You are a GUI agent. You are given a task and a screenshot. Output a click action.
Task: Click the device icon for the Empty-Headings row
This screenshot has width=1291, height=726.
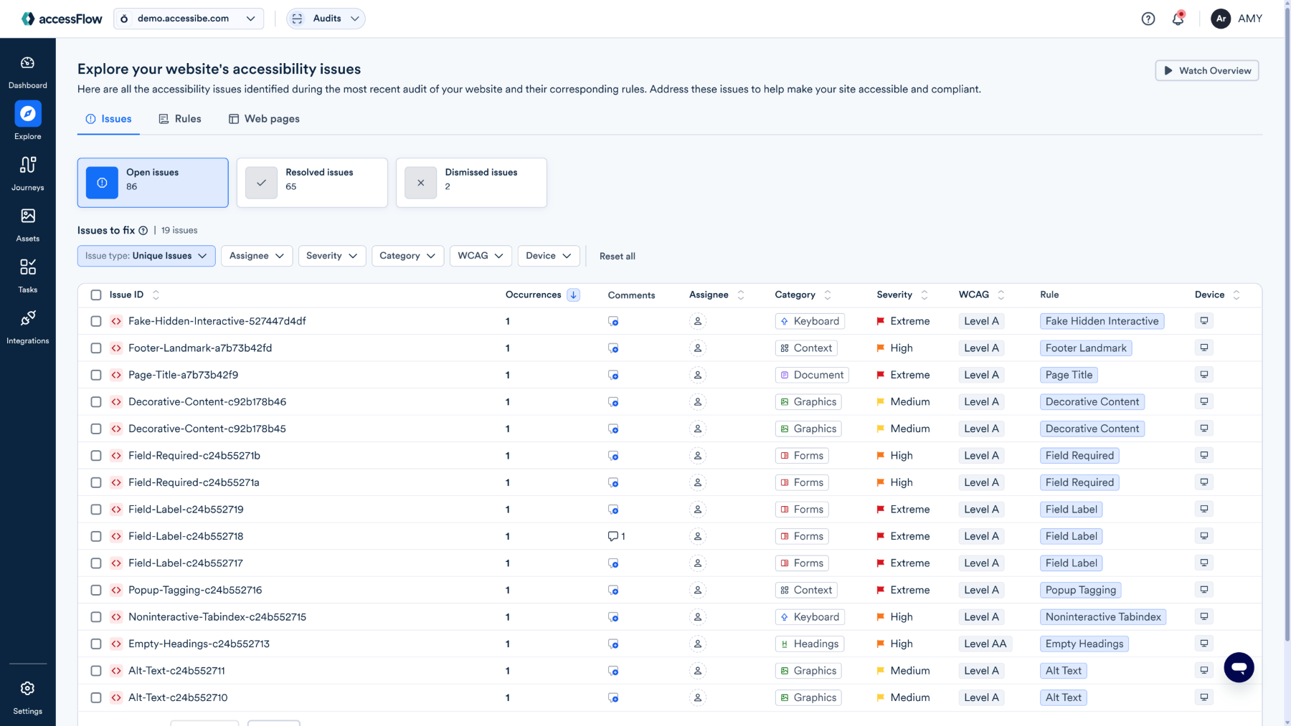click(x=1204, y=644)
